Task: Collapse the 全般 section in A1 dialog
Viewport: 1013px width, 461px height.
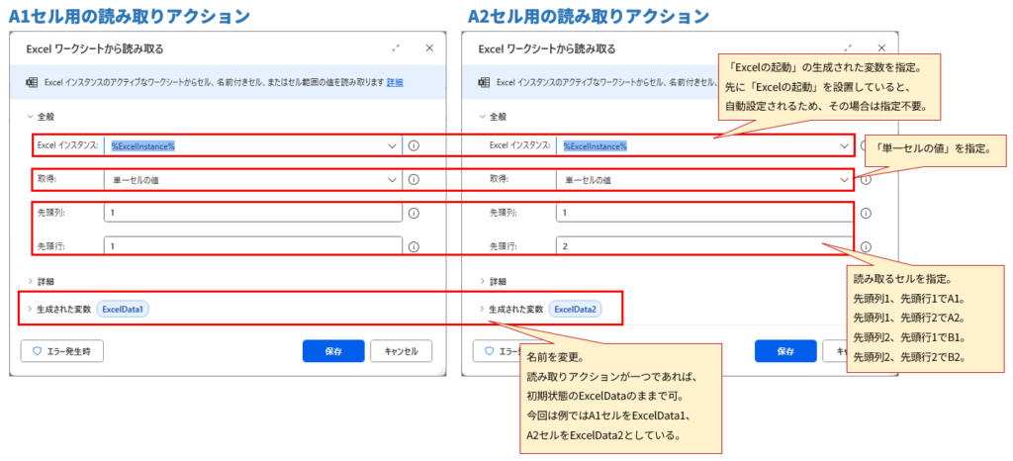Action: tap(29, 117)
